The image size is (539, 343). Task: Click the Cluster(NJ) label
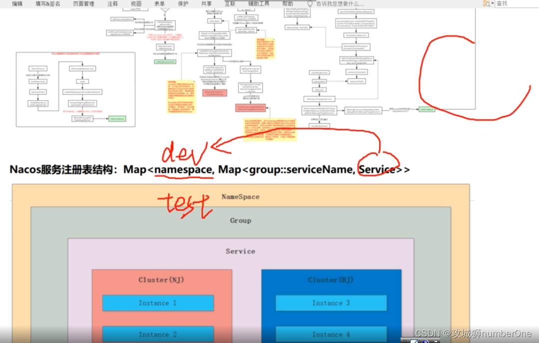(x=161, y=280)
